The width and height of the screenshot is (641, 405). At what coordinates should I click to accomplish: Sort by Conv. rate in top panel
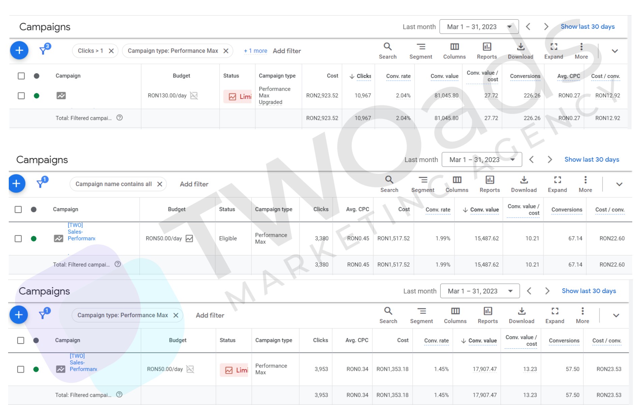[398, 76]
